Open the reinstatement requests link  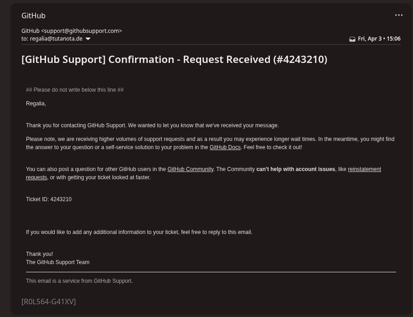364,169
